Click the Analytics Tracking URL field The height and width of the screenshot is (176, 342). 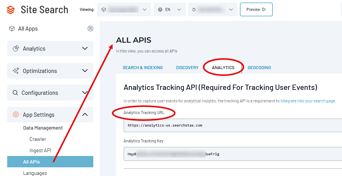tap(233, 125)
